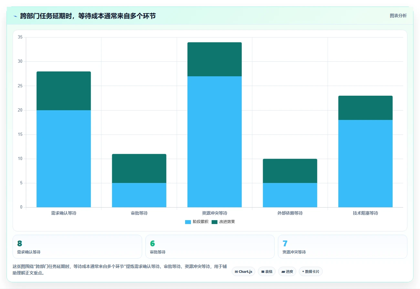420x289 pixels.
Task: Click the 进度 tag
Action: [287, 272]
